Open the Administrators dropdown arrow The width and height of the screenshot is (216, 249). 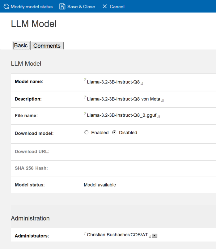pos(155,236)
